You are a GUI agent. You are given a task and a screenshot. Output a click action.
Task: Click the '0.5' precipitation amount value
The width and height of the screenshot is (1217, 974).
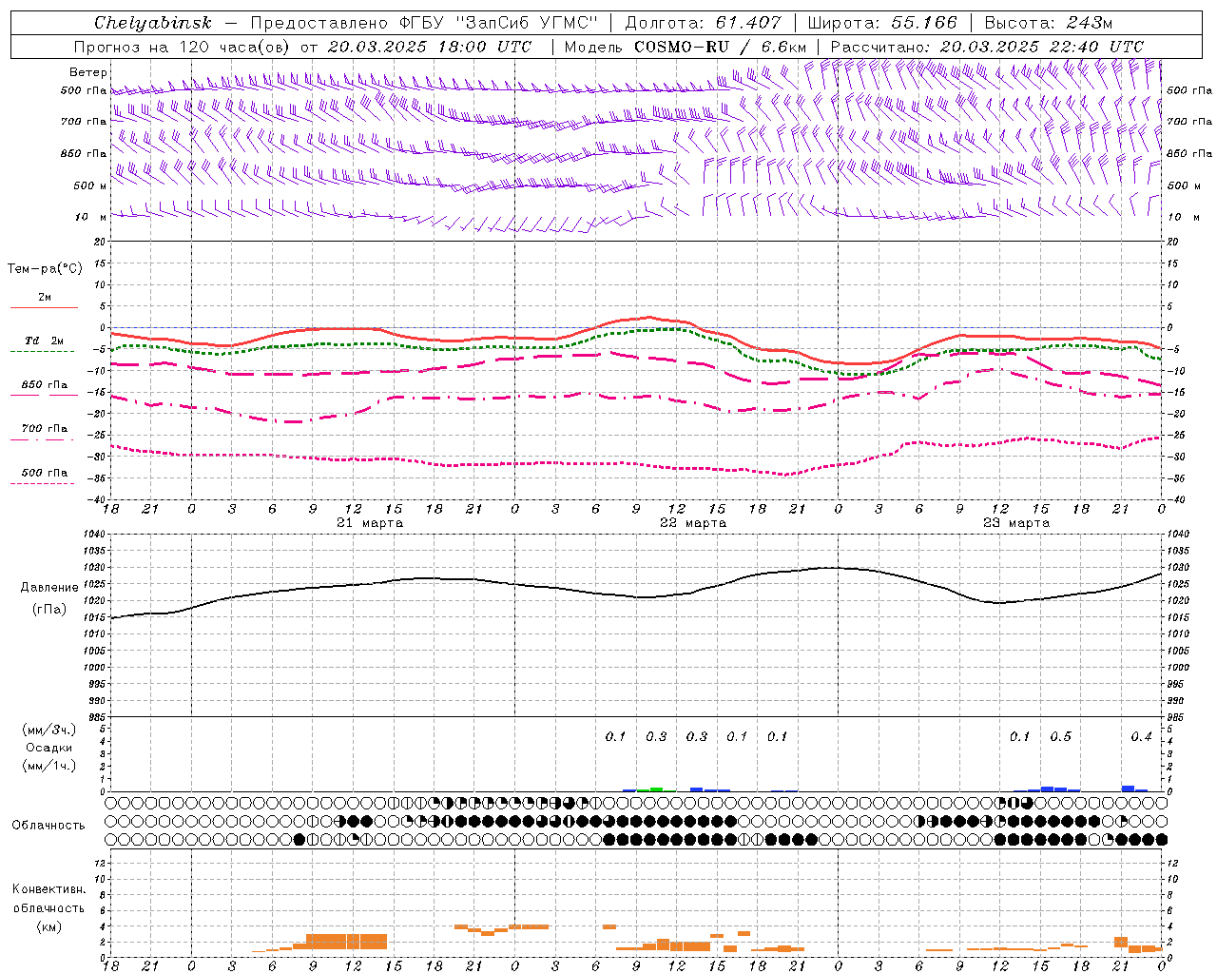1060,736
